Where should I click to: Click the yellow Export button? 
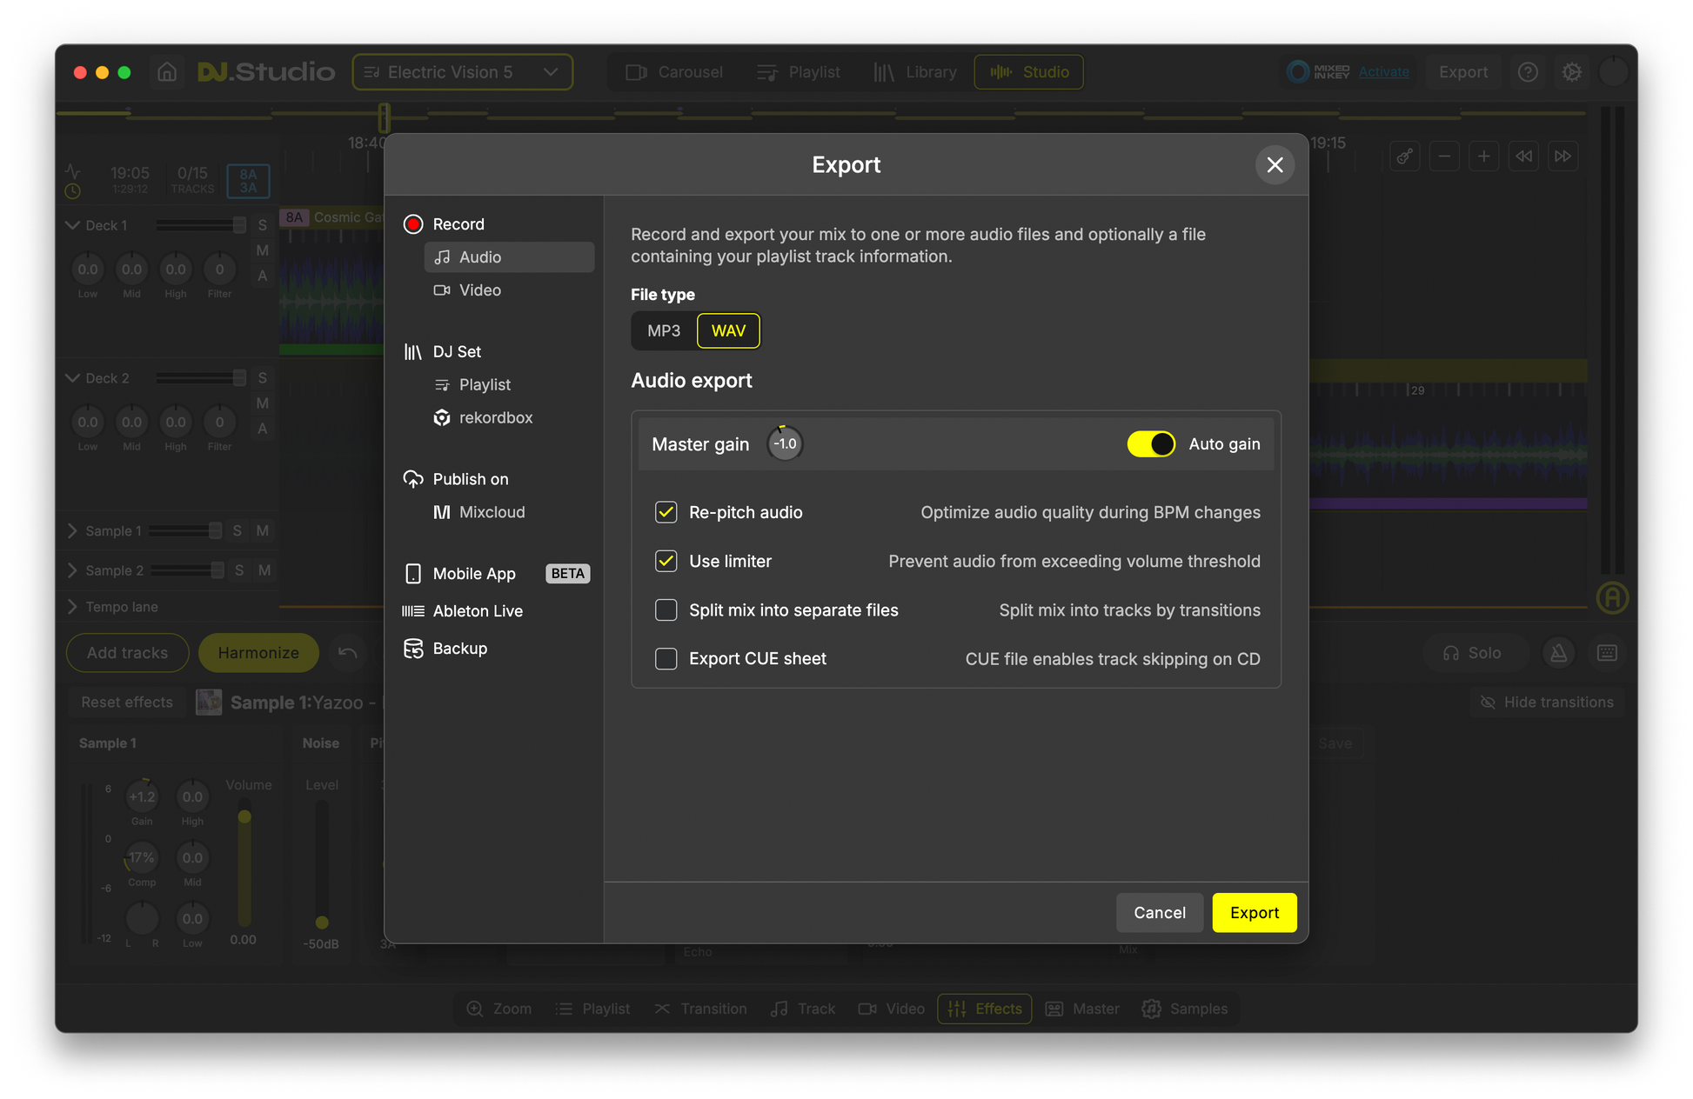click(1254, 913)
